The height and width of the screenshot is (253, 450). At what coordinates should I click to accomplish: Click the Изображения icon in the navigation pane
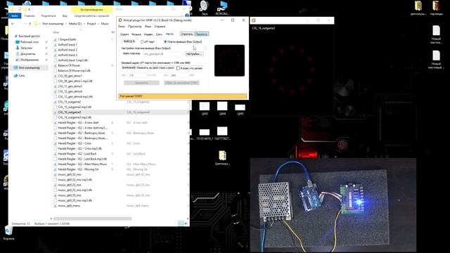[x=17, y=60]
